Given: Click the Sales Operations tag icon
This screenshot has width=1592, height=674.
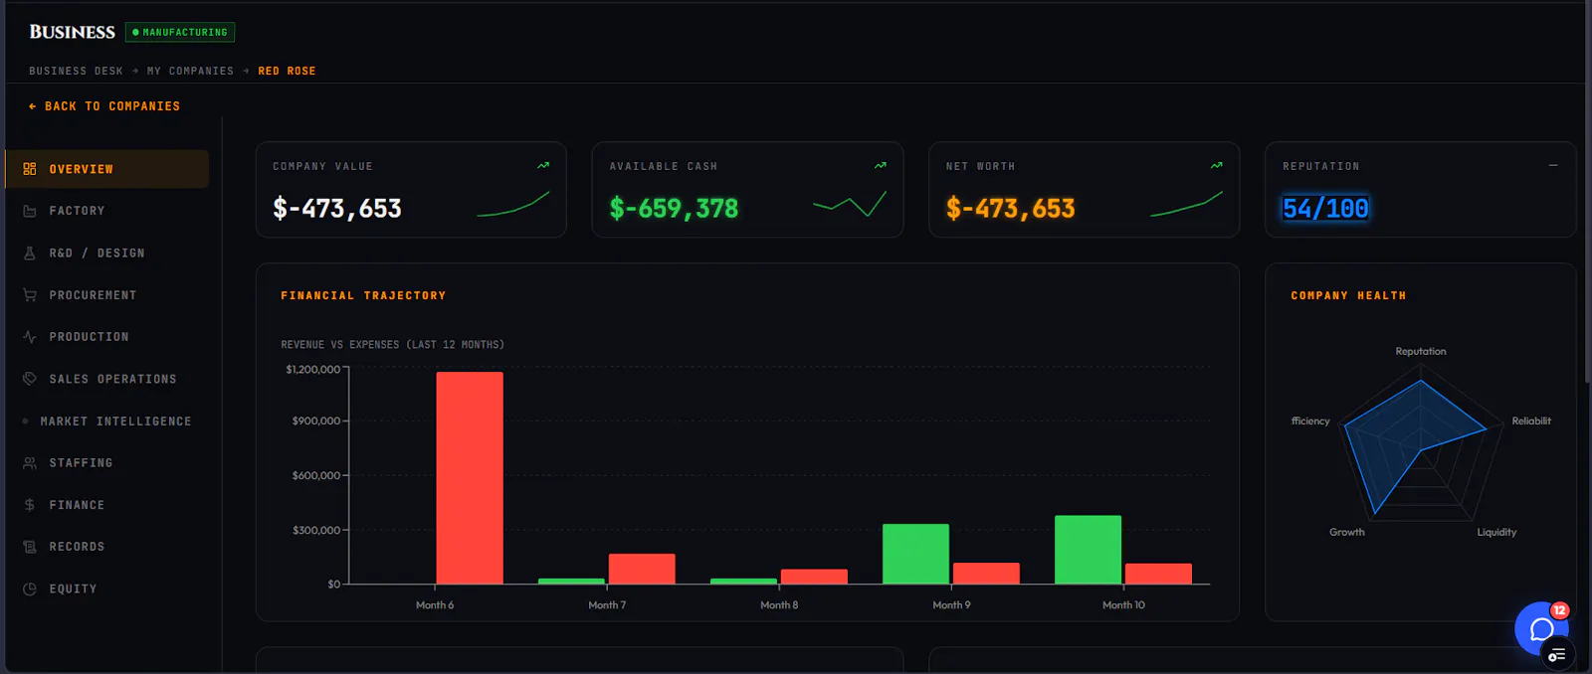Looking at the screenshot, I should 30,379.
